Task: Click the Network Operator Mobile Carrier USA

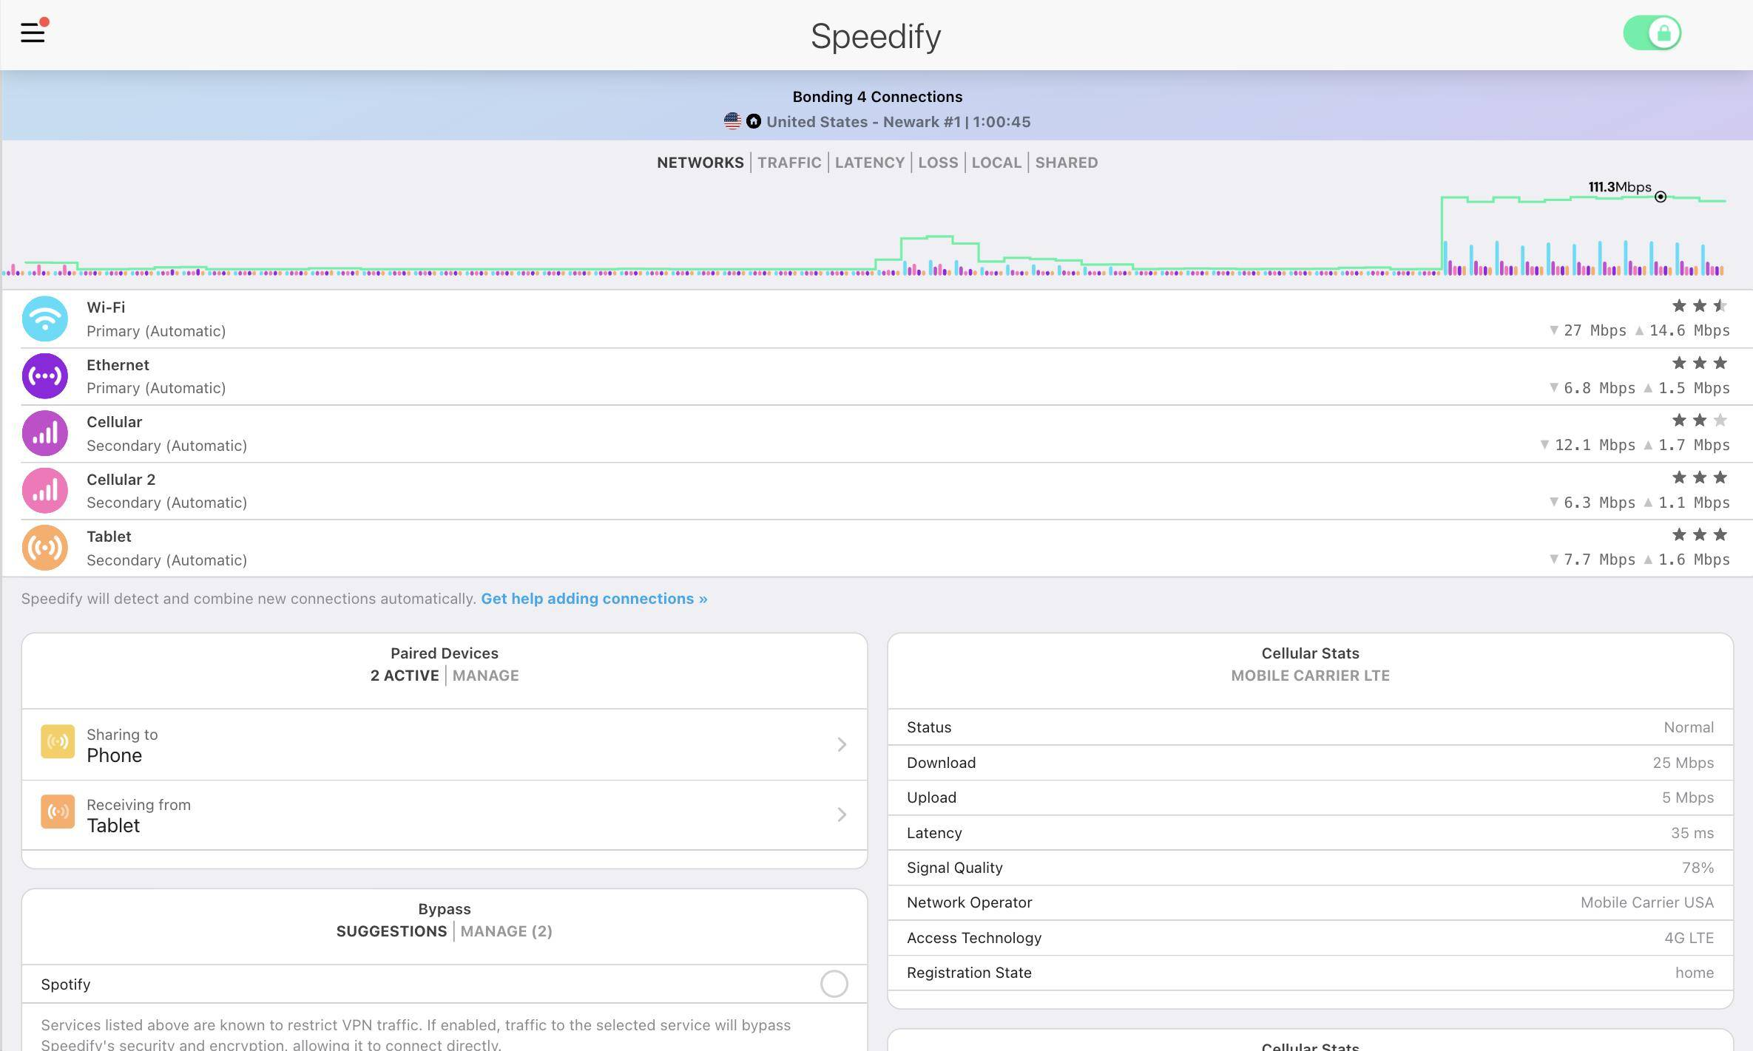Action: (x=1647, y=902)
